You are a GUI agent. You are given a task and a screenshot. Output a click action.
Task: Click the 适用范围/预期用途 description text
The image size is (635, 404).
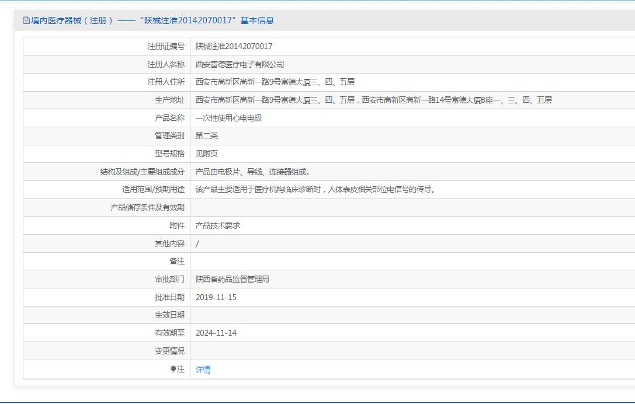[315, 189]
